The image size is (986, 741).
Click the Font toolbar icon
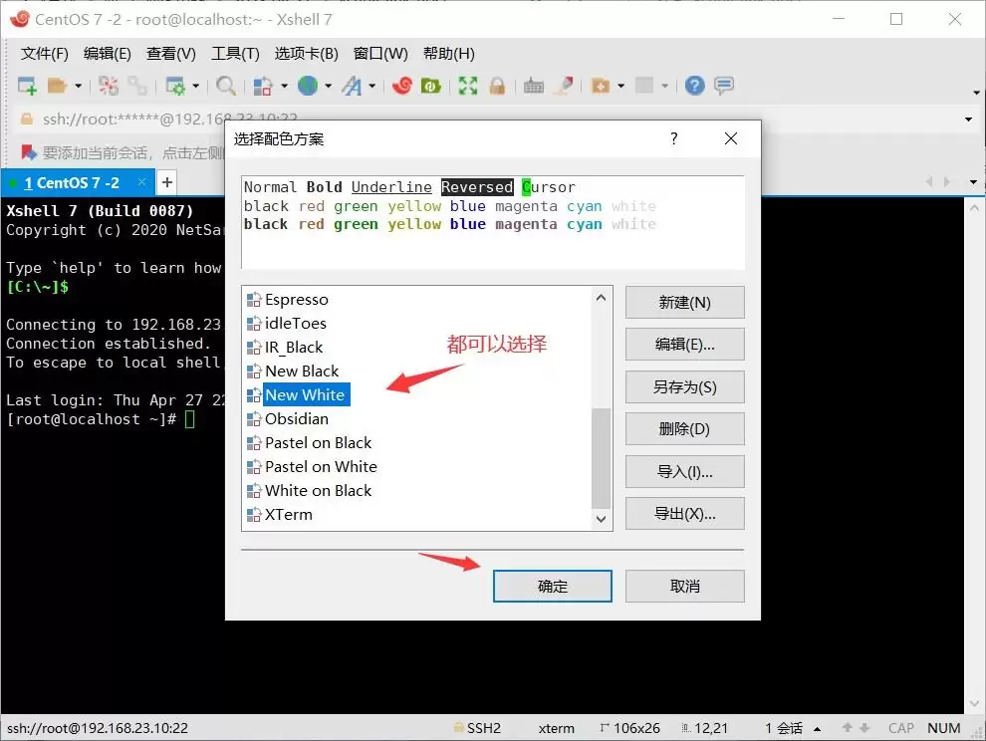click(x=353, y=86)
